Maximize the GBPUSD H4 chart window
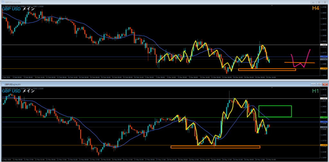The height and width of the screenshot is (162, 329). pos(319,2)
